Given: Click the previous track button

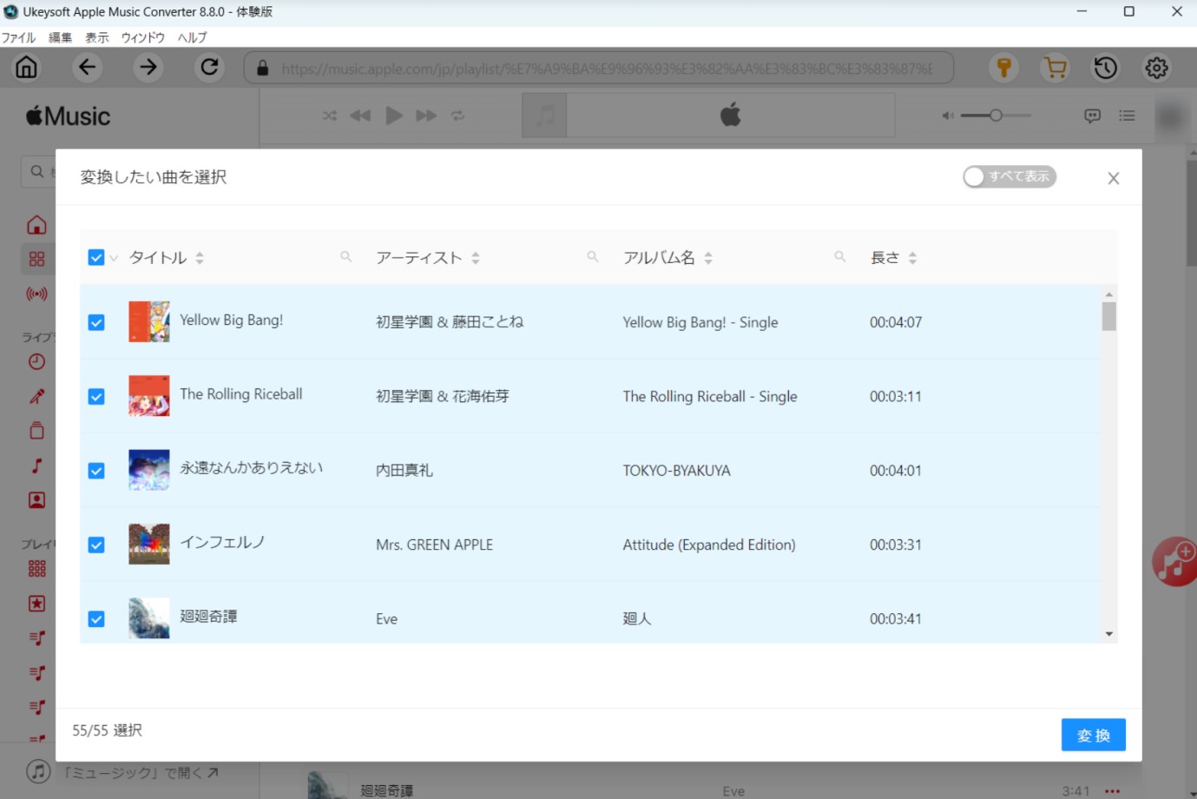Looking at the screenshot, I should tap(360, 116).
